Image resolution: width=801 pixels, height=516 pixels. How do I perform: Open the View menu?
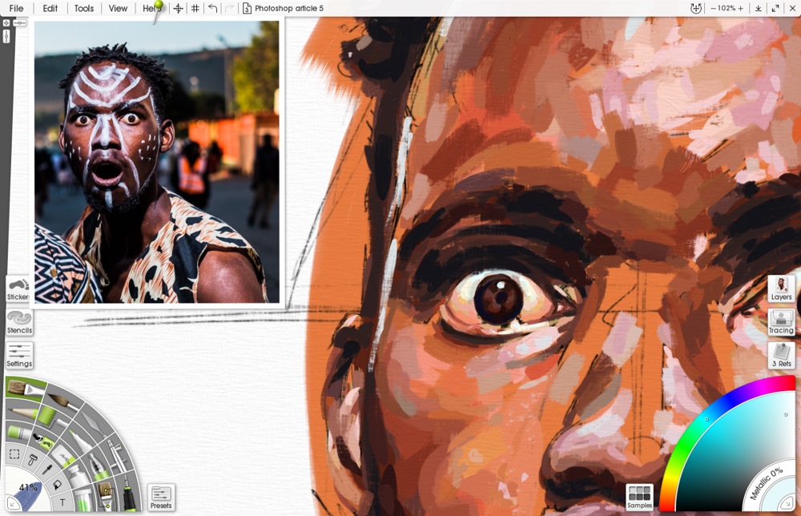coord(118,8)
